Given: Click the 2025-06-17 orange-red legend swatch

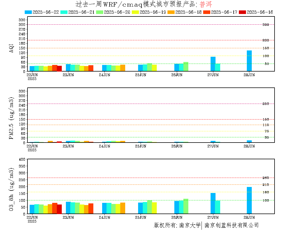Looking at the screenshot, I should 207,12.
